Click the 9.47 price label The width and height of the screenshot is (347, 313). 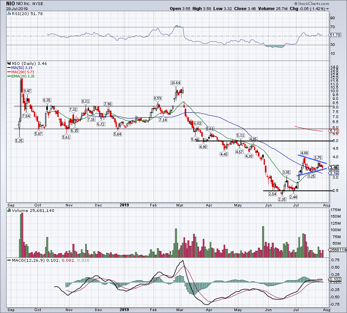[x=27, y=91]
